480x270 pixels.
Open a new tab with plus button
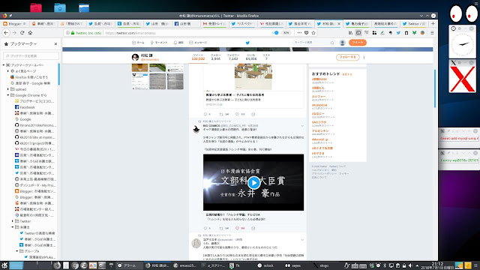433,23
